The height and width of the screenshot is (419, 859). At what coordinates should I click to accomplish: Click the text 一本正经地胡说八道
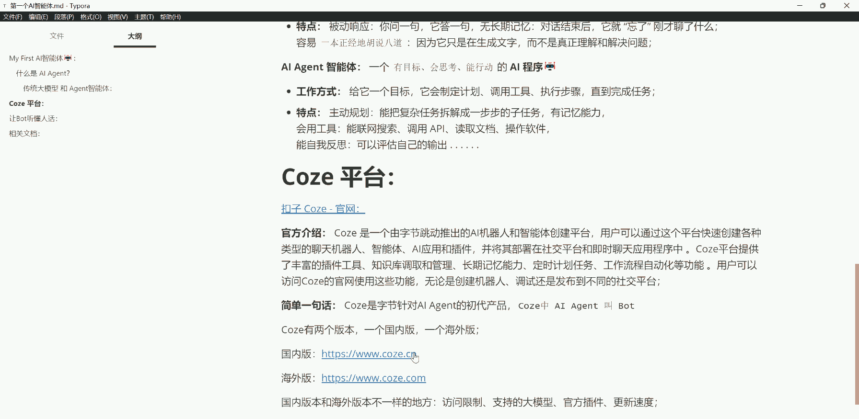point(362,43)
